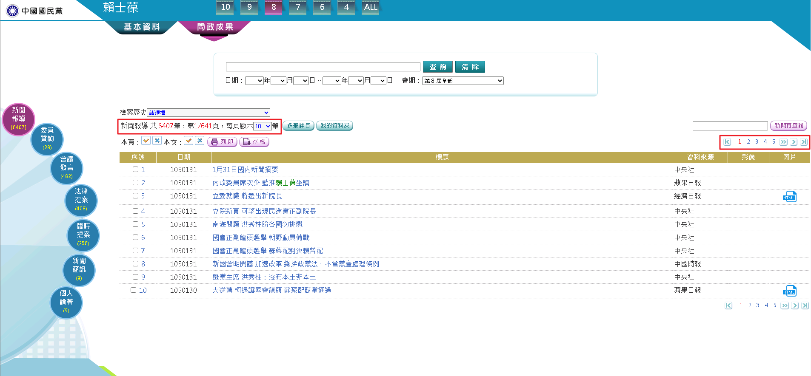Open the 會期 session dropdown
This screenshot has height=376, width=811.
(x=463, y=81)
